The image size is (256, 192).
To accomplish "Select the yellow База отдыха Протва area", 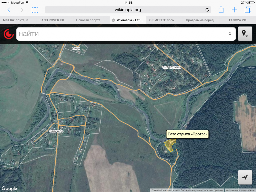I will pyautogui.click(x=169, y=144).
